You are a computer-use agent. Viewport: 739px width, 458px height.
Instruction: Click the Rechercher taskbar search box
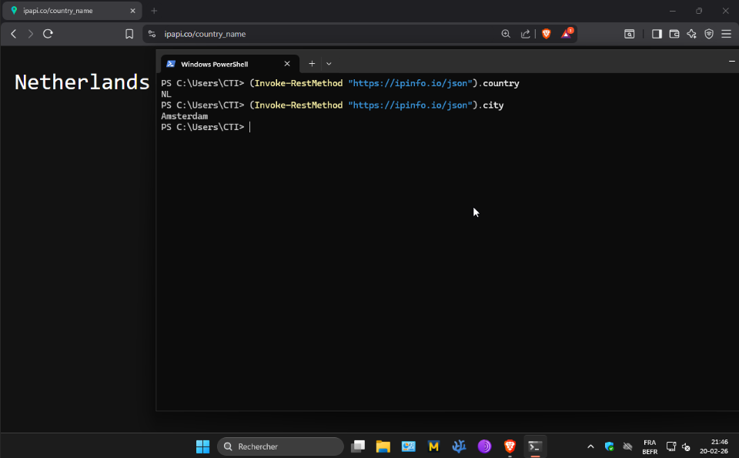[281, 446]
